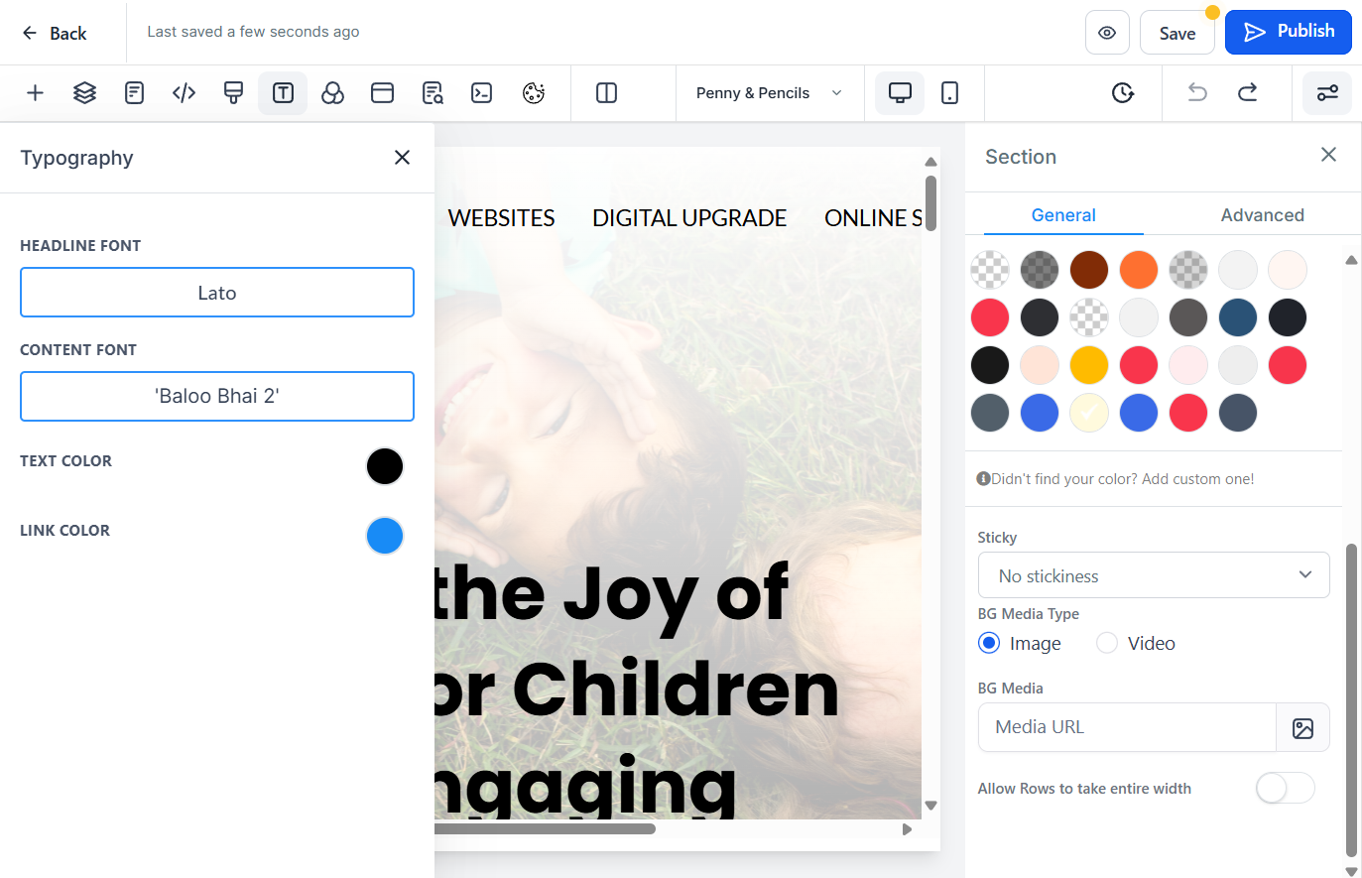Viewport: 1362px width, 878px height.
Task: Open the popup window icon
Action: pos(382,93)
